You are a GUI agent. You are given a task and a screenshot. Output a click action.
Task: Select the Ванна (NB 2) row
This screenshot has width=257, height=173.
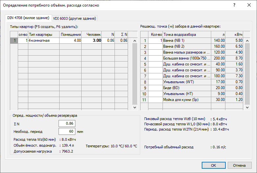(192, 46)
